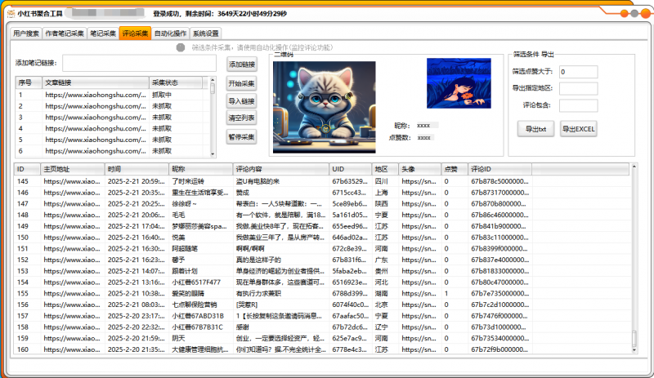654x378 pixels.
Task: Click the highlighted 评论采集 tab
Action: coord(135,33)
